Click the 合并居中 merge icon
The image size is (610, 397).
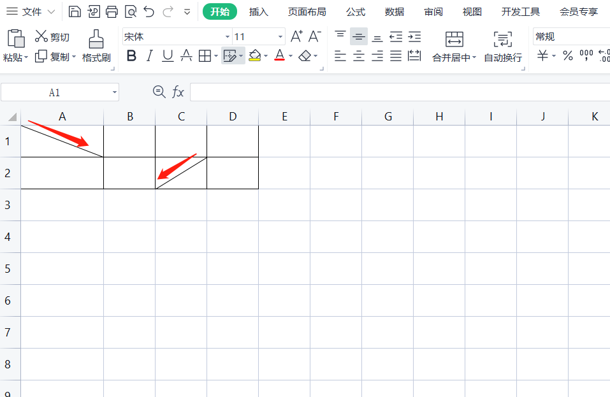point(454,40)
